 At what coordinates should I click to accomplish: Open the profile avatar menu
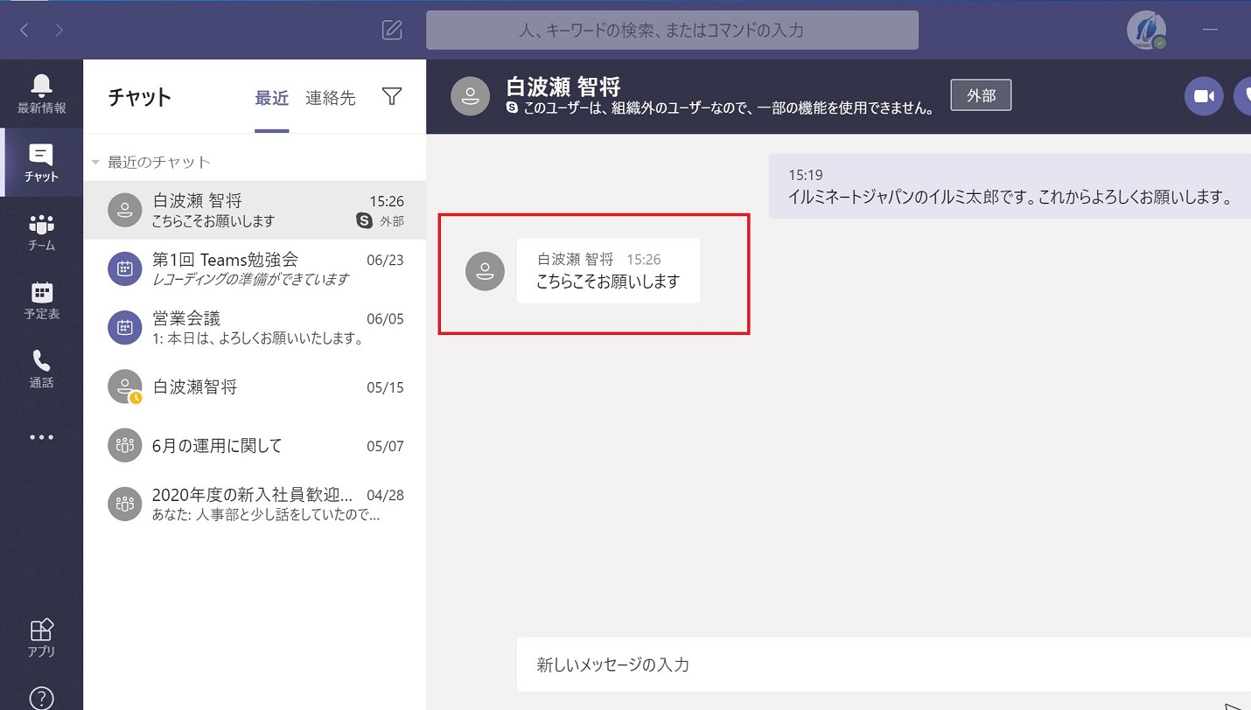click(1145, 30)
